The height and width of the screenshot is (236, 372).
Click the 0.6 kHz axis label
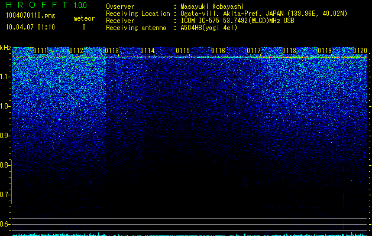[5, 224]
